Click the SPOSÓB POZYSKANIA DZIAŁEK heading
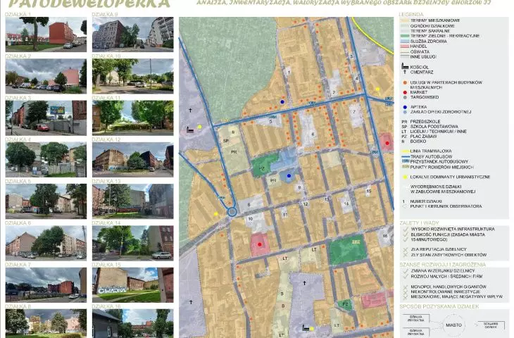This screenshot has width=514, height=338. tap(439, 306)
